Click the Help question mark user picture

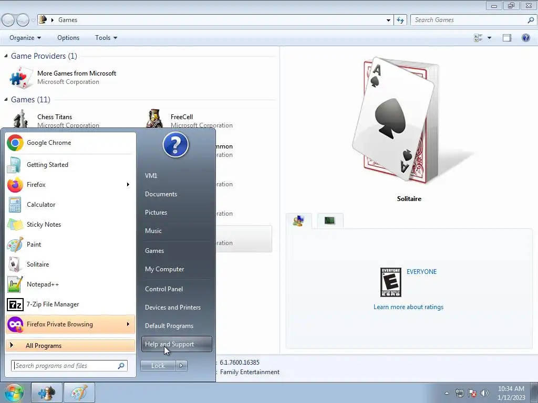tap(175, 145)
